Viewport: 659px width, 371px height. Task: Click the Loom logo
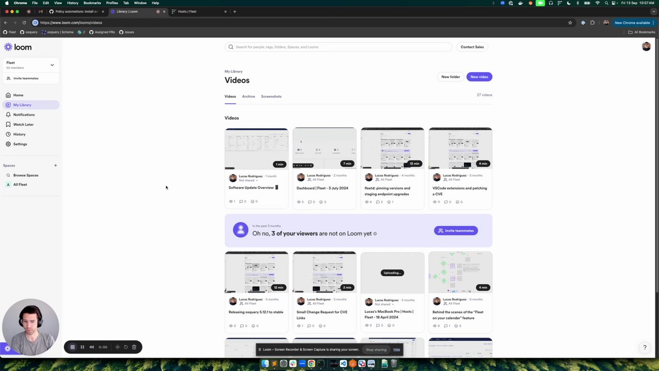[x=18, y=47]
